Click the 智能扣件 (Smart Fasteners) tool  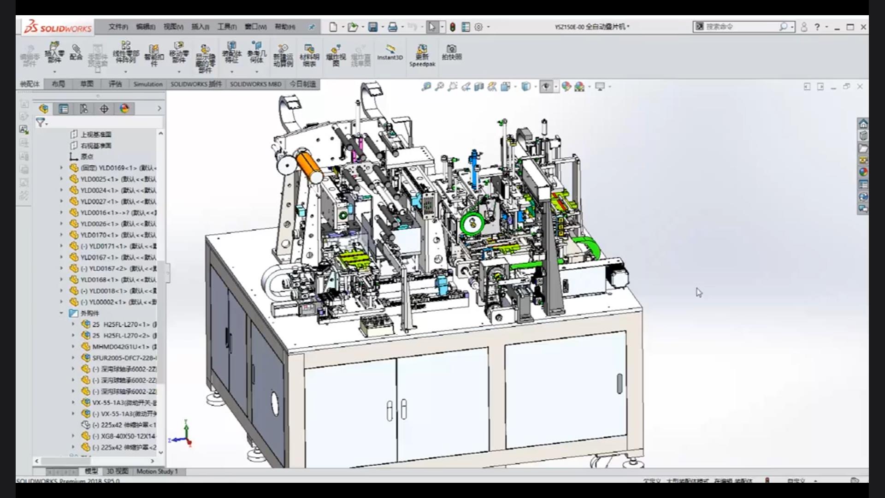click(154, 55)
